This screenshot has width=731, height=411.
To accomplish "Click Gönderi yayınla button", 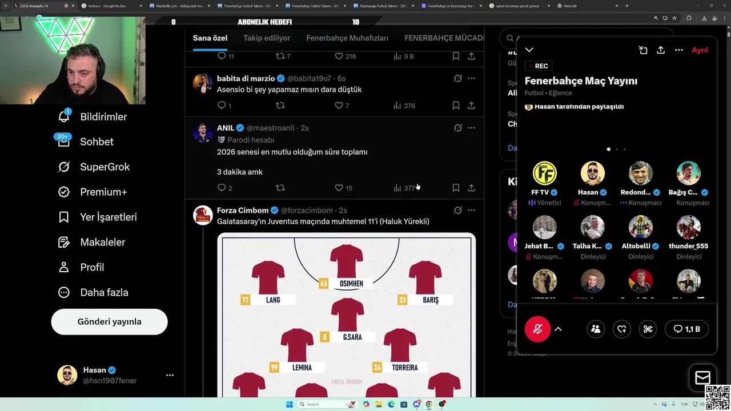I will click(109, 322).
